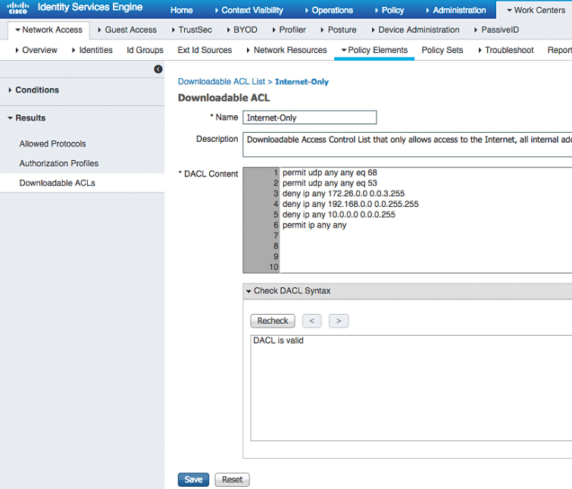
Task: Click the Description text area
Action: 407,145
